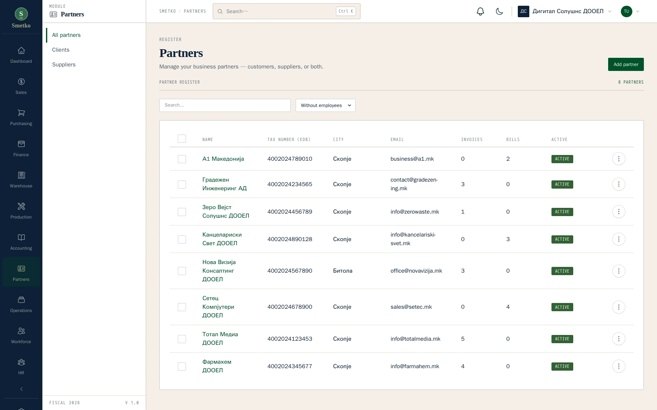Open the Warehouse module

[21, 180]
